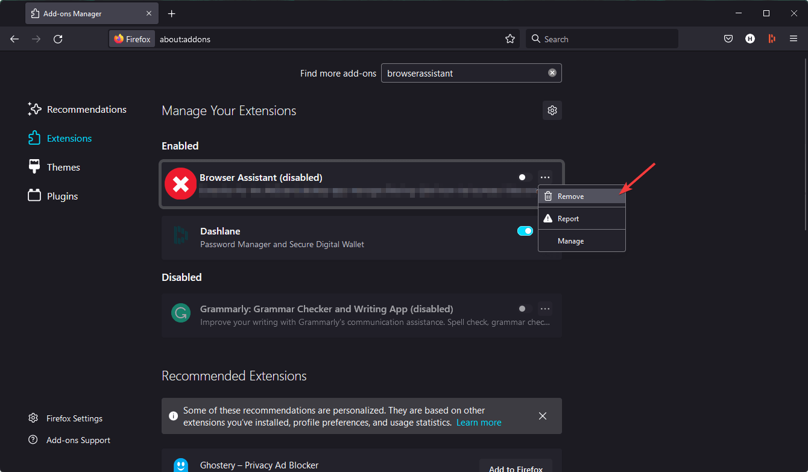Viewport: 808px width, 472px height.
Task: Click the Firefox identity icon in the address bar
Action: click(132, 39)
